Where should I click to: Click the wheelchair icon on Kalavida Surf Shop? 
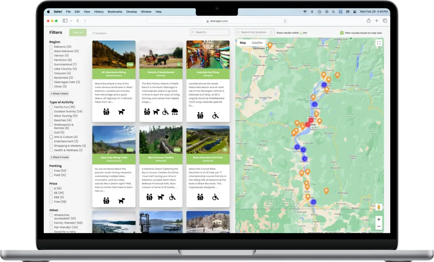215,115
